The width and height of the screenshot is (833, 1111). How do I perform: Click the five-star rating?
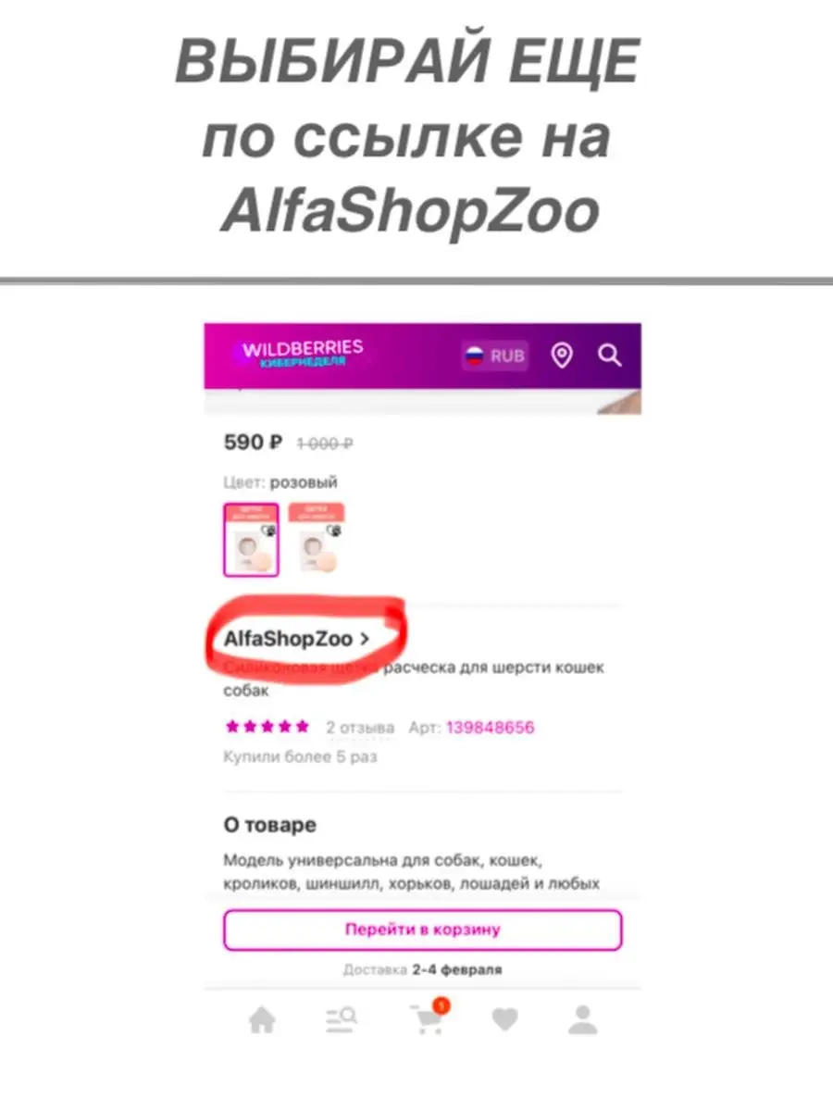click(x=267, y=727)
